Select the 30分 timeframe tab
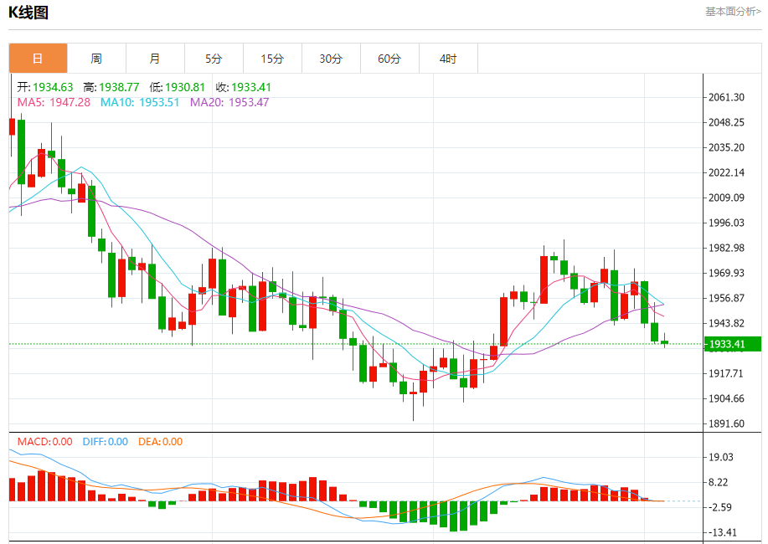 (x=331, y=59)
